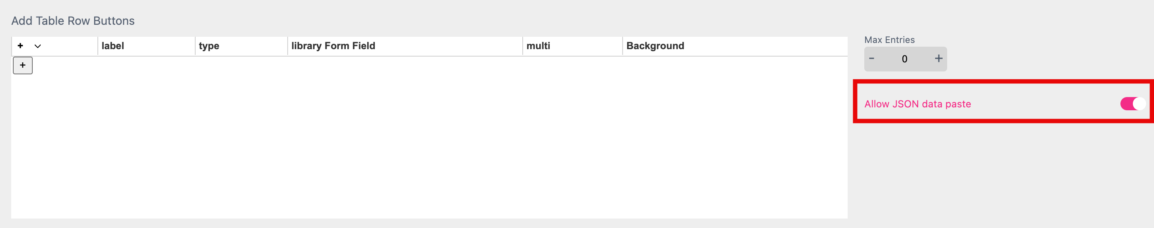Click the Add Table Row Buttons heading
The image size is (1154, 228).
(x=73, y=21)
